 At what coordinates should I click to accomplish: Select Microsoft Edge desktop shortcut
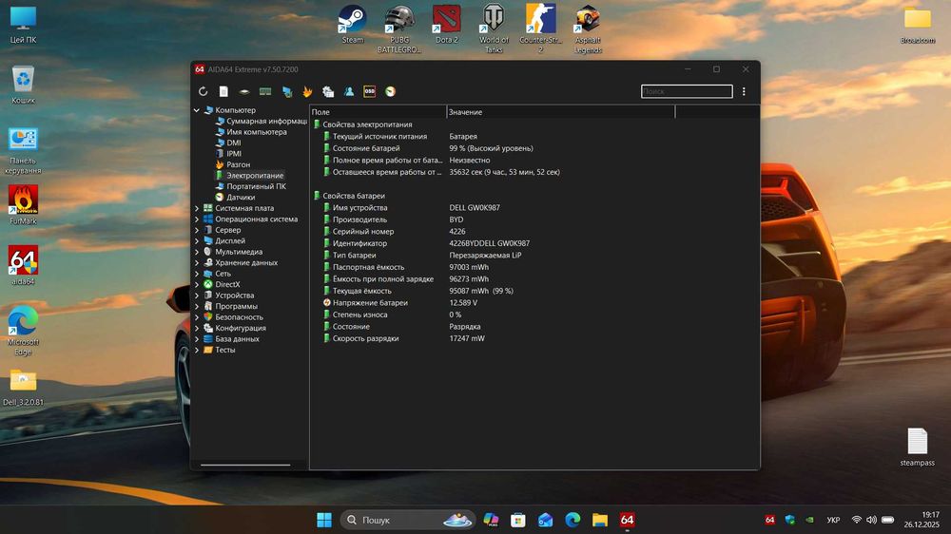click(x=23, y=331)
